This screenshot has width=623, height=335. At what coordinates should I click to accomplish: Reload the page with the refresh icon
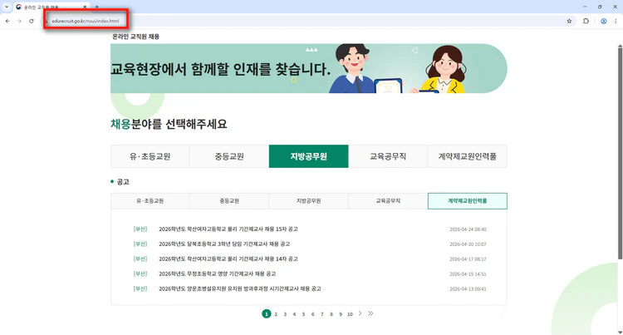tap(32, 21)
